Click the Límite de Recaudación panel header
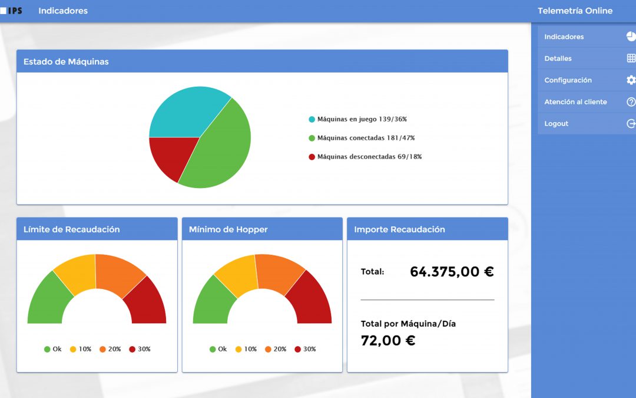This screenshot has width=636, height=398. [97, 229]
